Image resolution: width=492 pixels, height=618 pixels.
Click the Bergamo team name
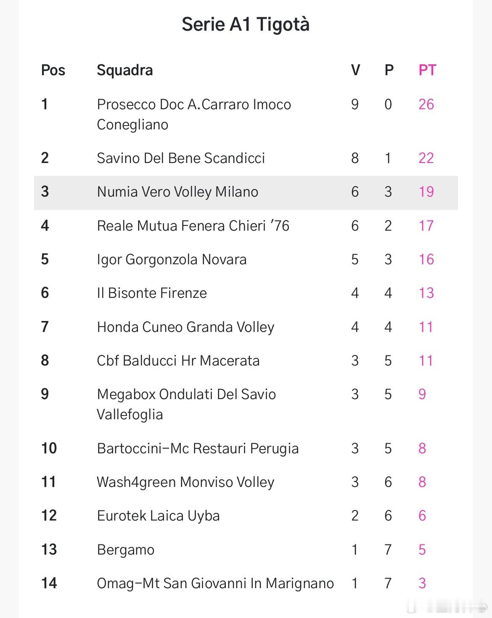tap(126, 550)
